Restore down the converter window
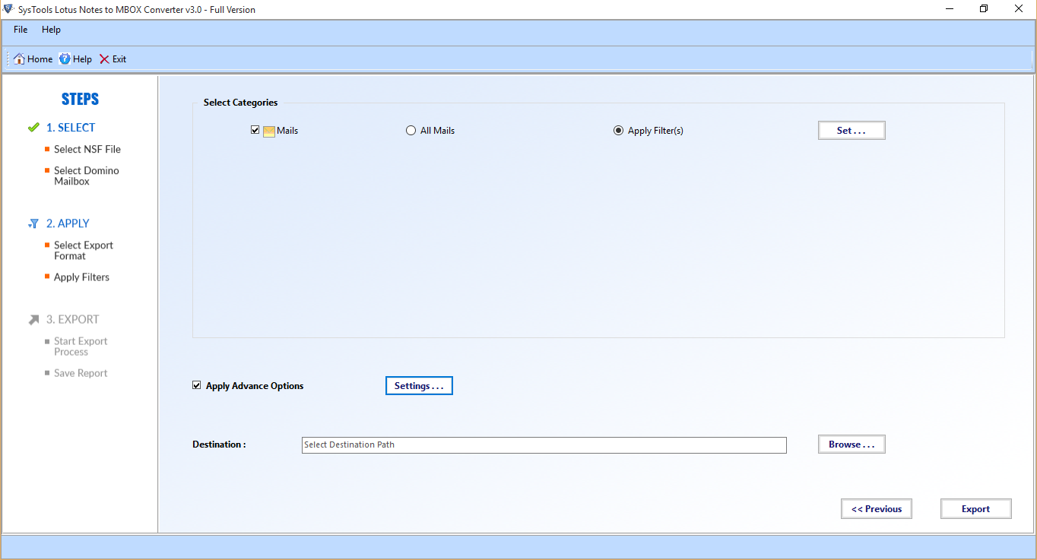 click(984, 9)
